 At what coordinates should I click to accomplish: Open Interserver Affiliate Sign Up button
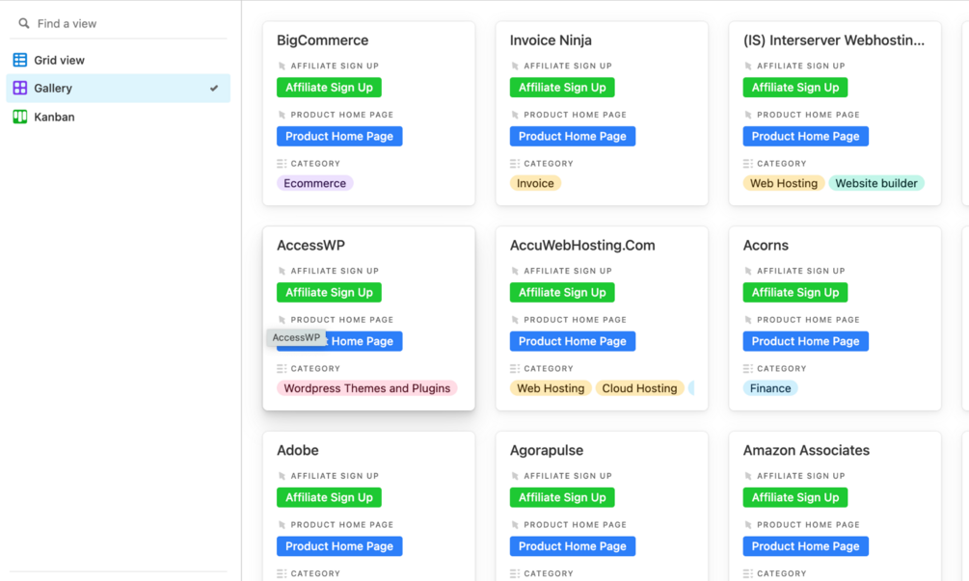[794, 87]
